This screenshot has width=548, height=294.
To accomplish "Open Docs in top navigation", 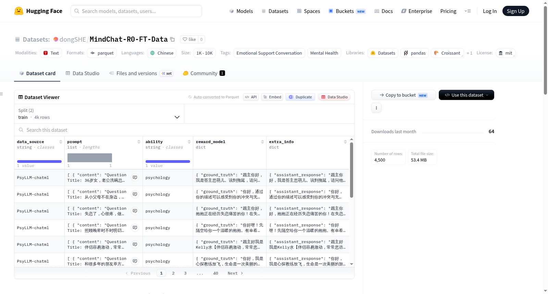I will pyautogui.click(x=384, y=11).
